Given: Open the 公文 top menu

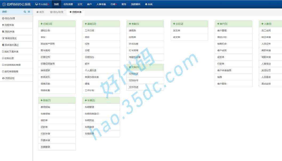Looking at the screenshot, I should pyautogui.click(x=80, y=4).
